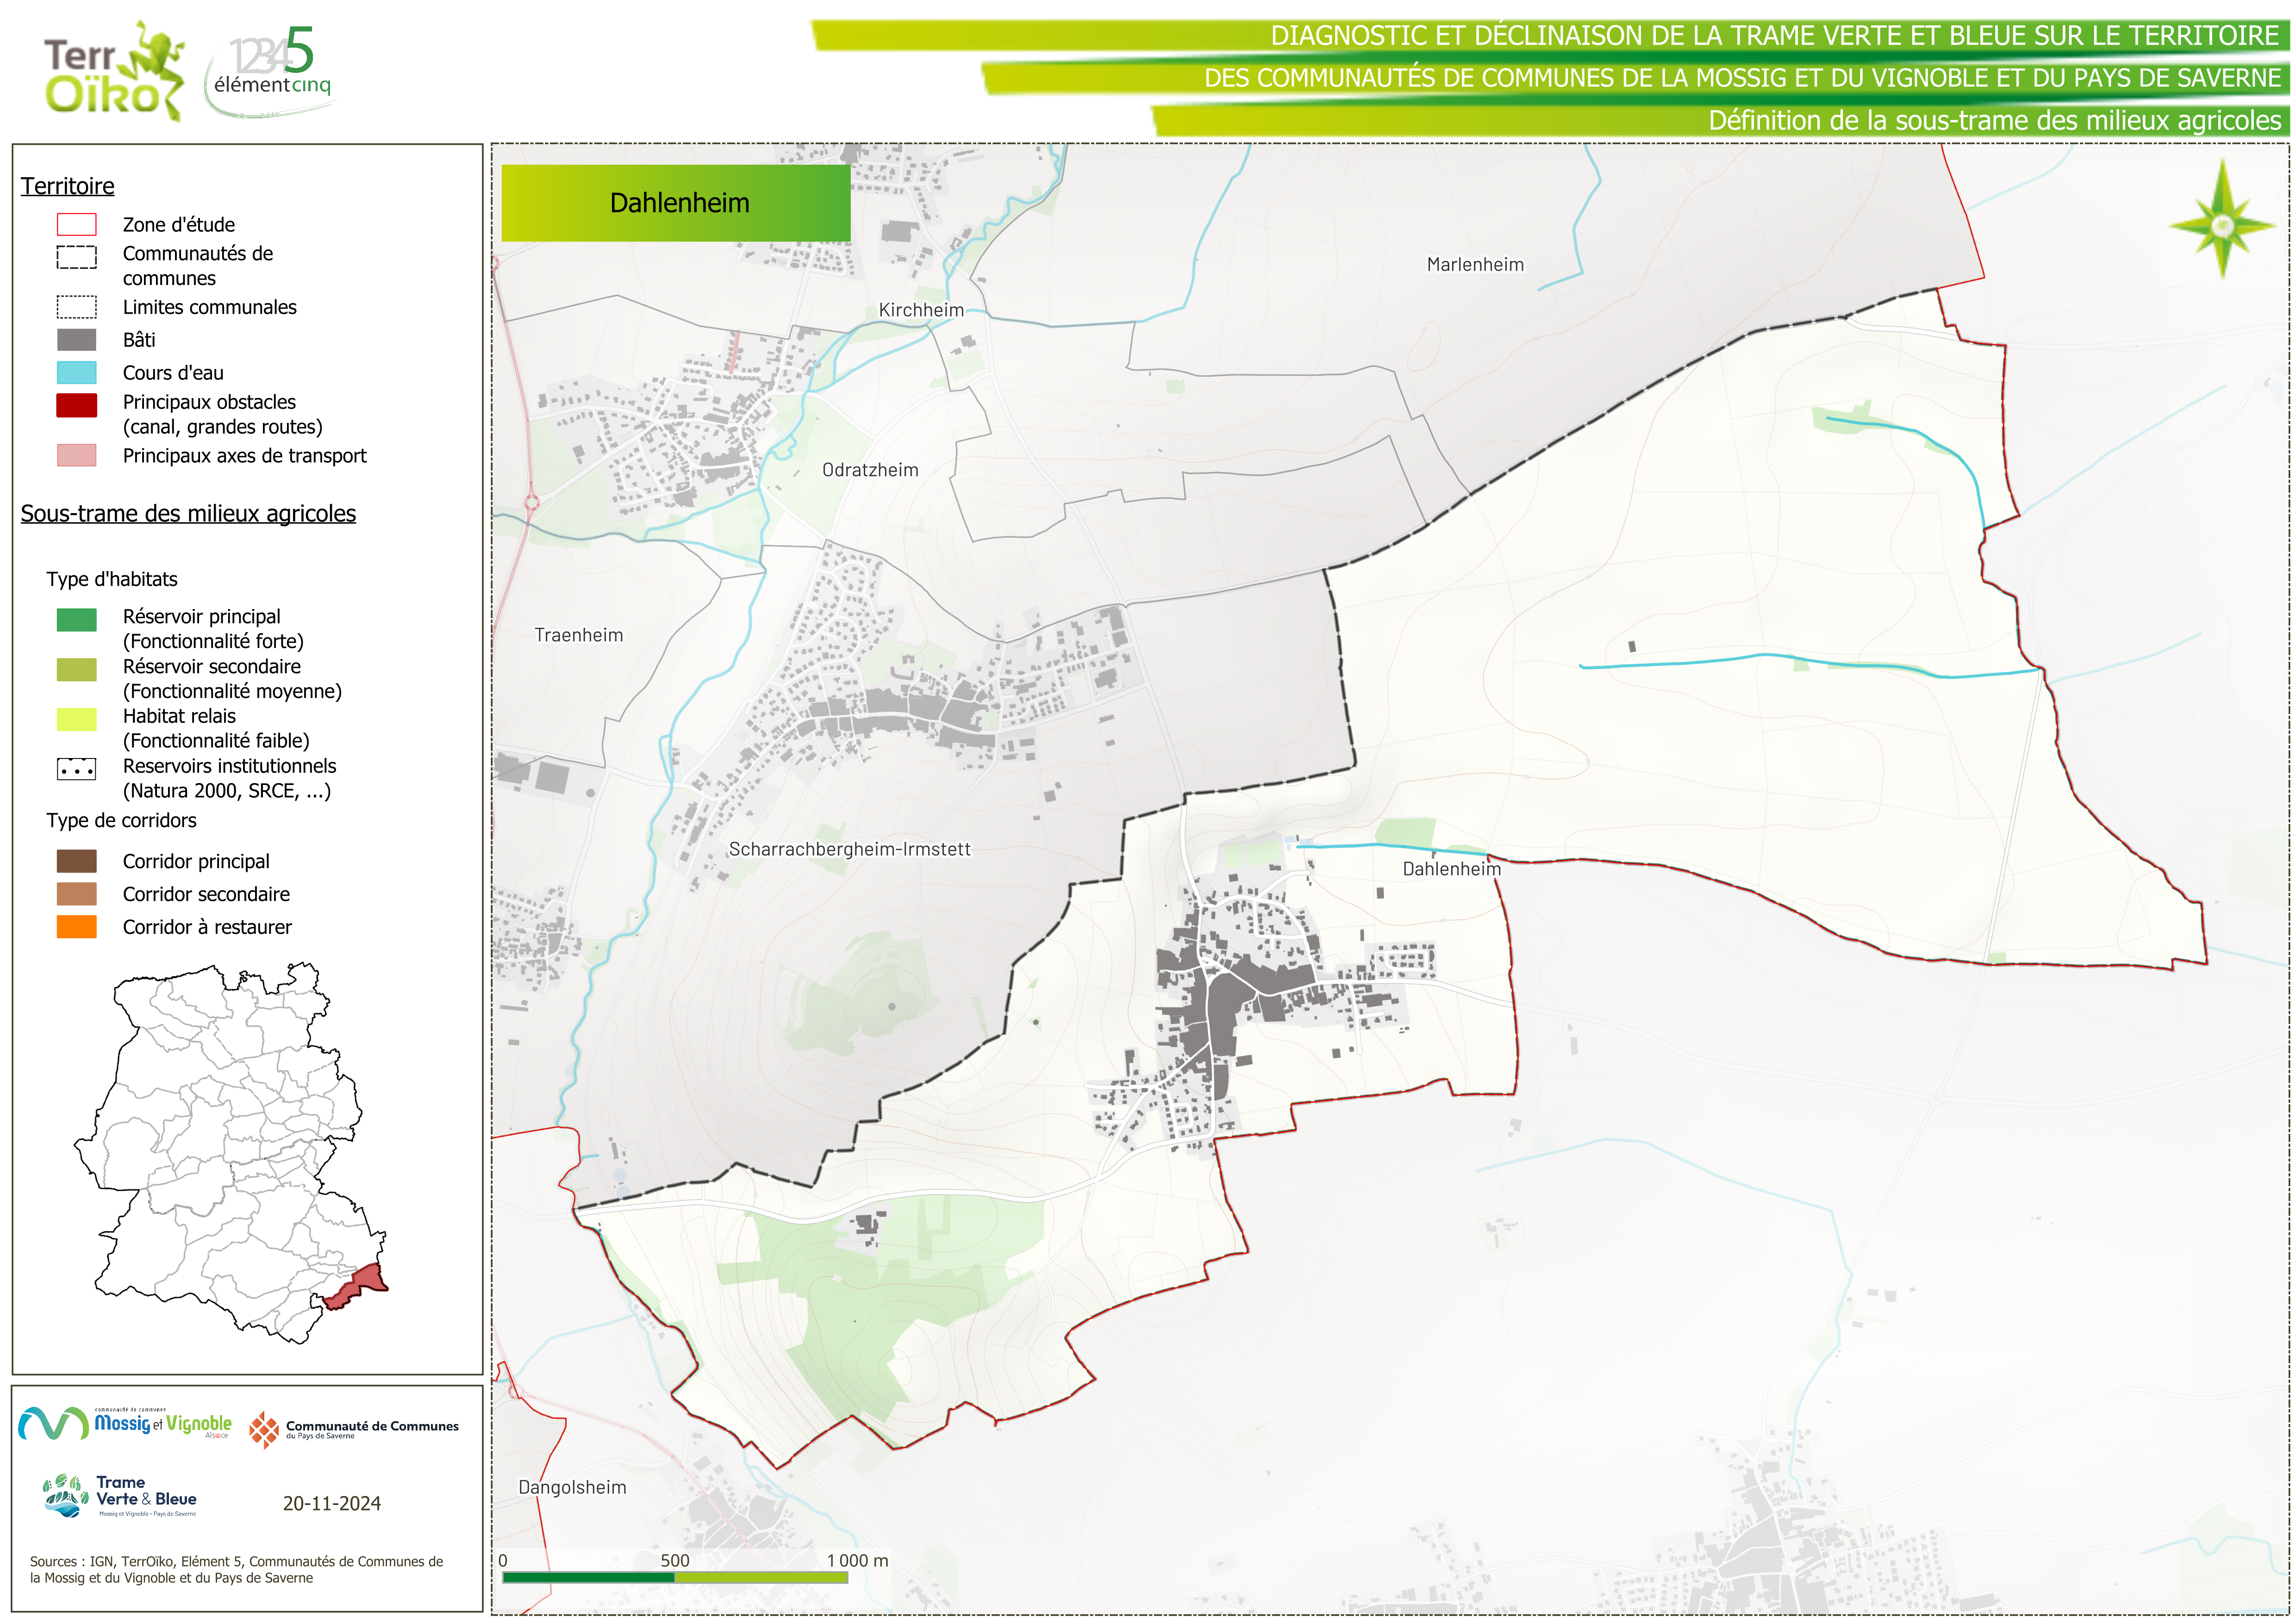
Task: Click the Territoire legend heading
Action: (68, 186)
